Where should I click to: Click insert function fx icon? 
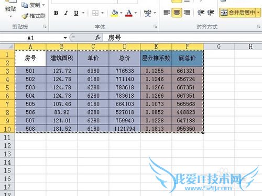97,38
